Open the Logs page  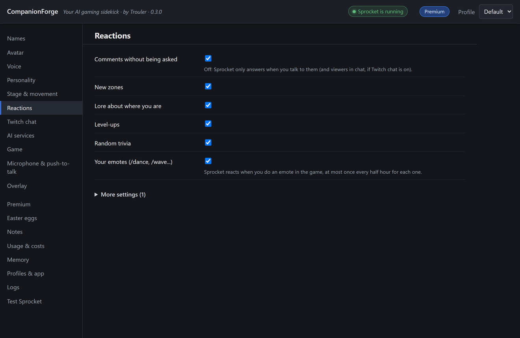tap(41, 287)
